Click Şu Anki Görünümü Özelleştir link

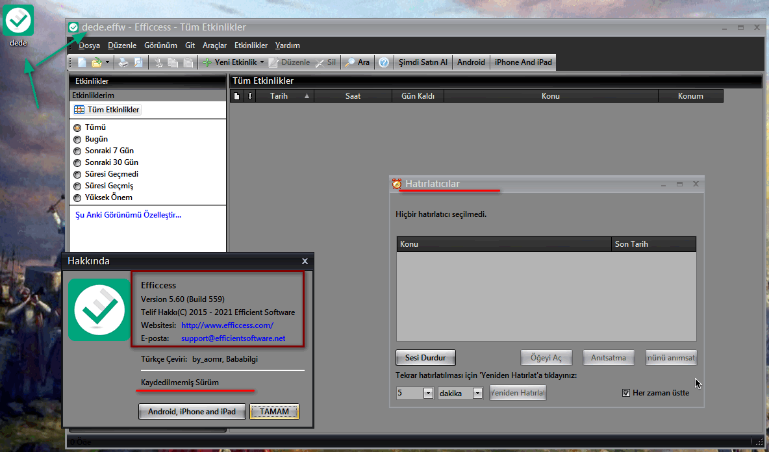tap(129, 215)
